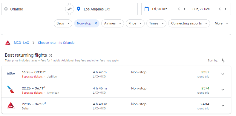The image size is (236, 116).
Task: Remove the Non-stop filter with X
Action: coord(96,23)
